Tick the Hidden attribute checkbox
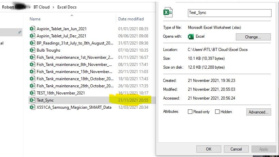Screen dimensions: 279x157 (217, 112)
